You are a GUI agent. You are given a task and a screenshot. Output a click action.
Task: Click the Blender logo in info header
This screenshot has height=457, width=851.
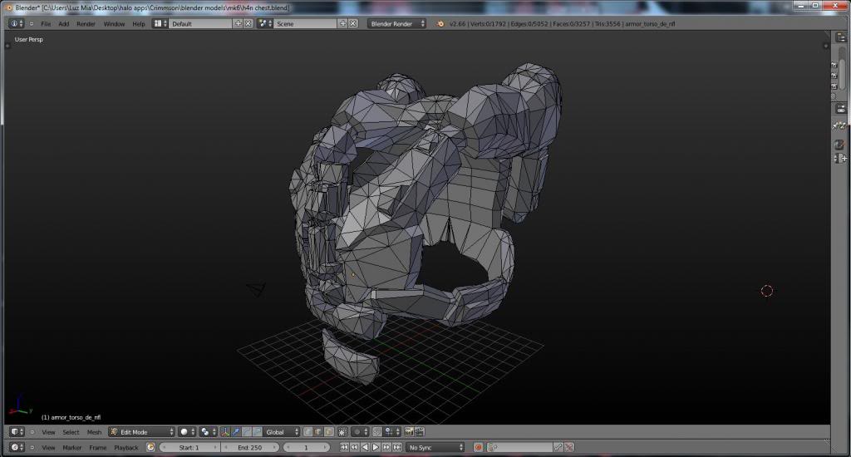click(440, 24)
